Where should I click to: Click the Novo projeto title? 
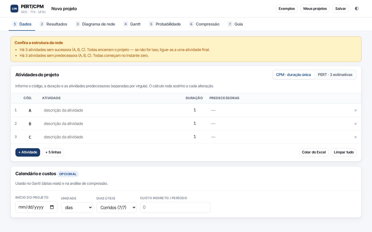(64, 9)
